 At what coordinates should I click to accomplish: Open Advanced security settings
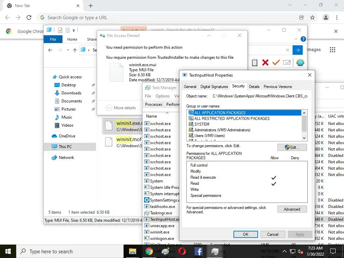(x=292, y=209)
